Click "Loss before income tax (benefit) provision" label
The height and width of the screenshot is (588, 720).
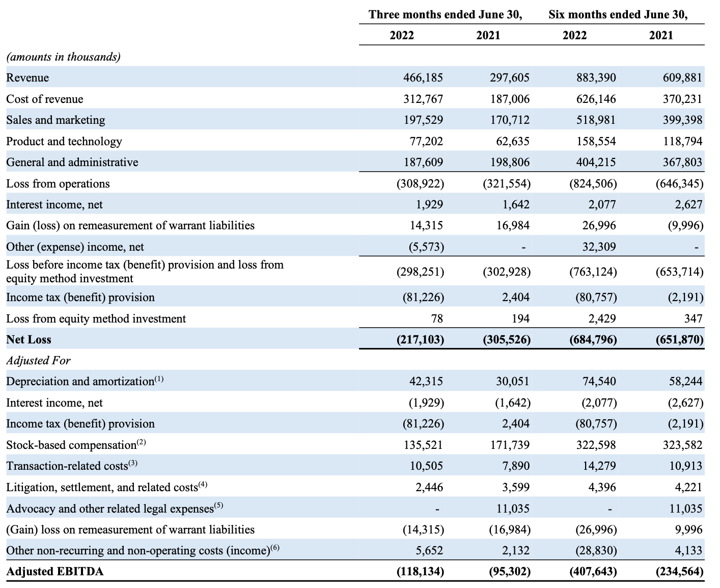click(145, 271)
